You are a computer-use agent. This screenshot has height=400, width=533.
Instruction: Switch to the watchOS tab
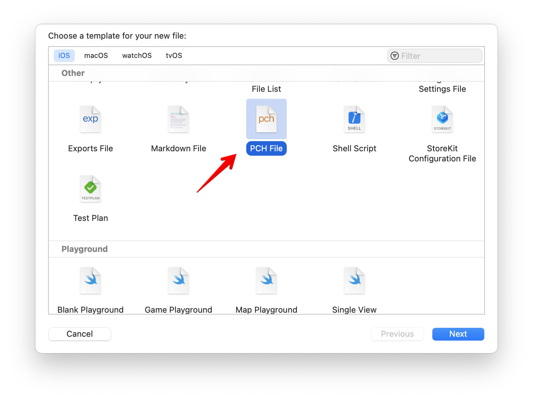[x=137, y=56]
